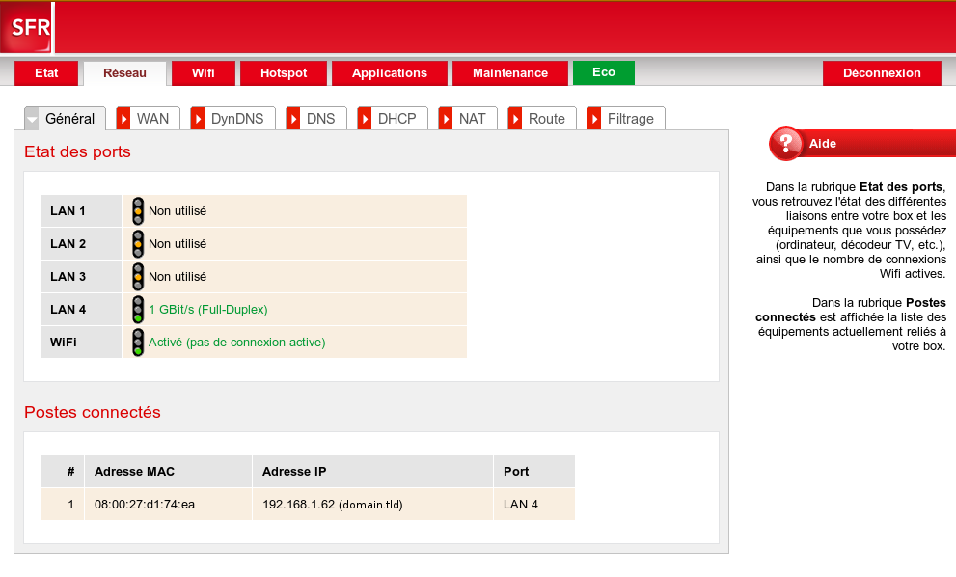Go to the Filtrage tab
Screen dimensions: 956x577
click(x=630, y=119)
